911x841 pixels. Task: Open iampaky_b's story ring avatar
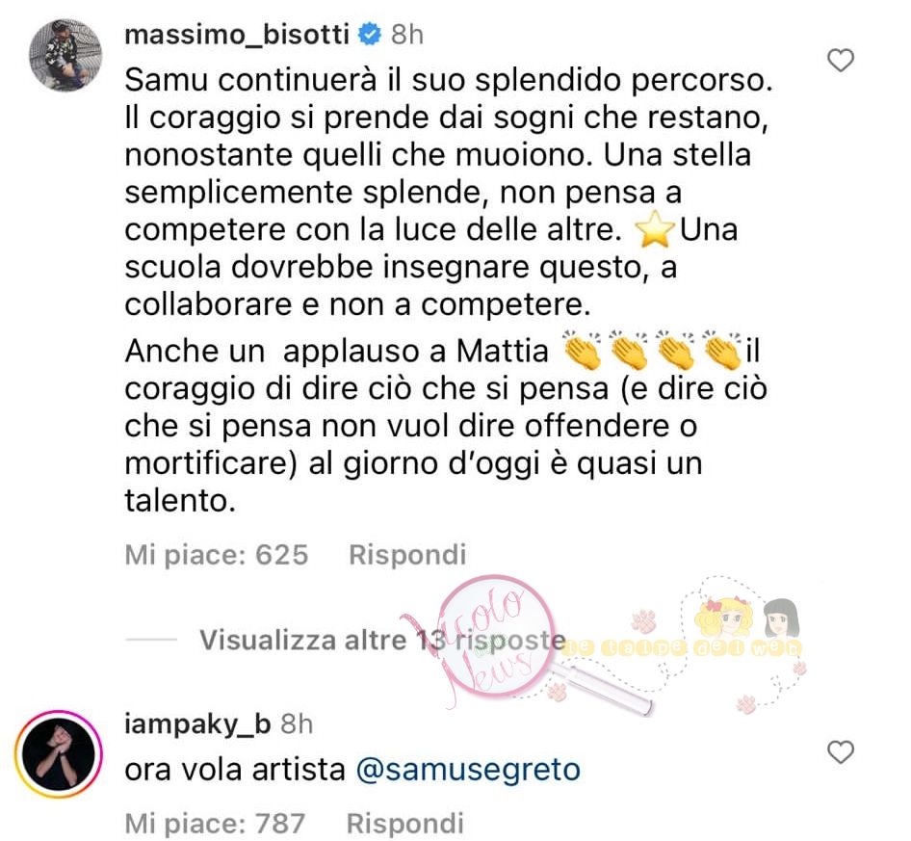(58, 754)
